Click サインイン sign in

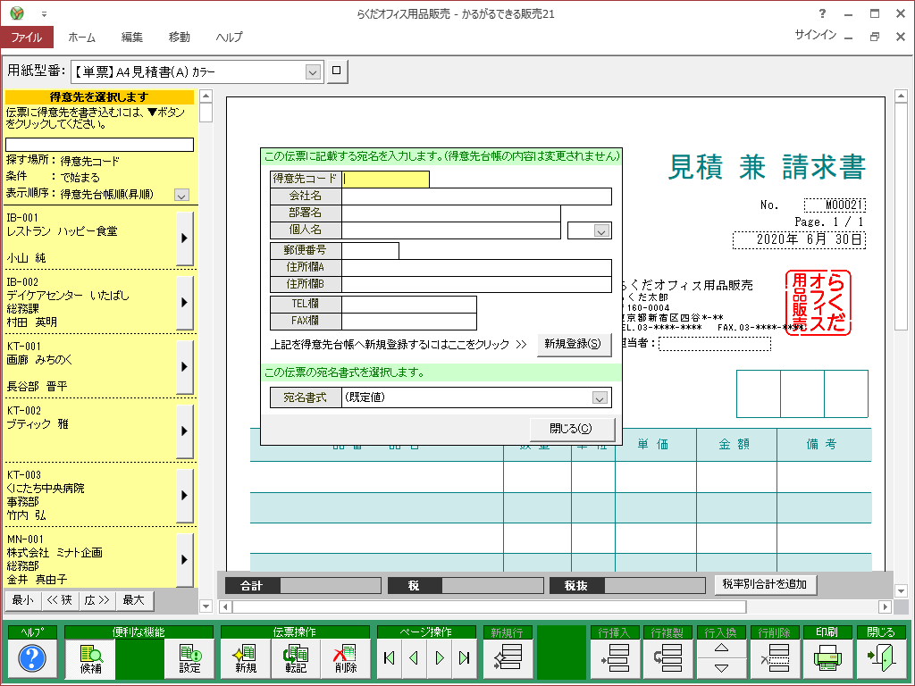coord(815,35)
